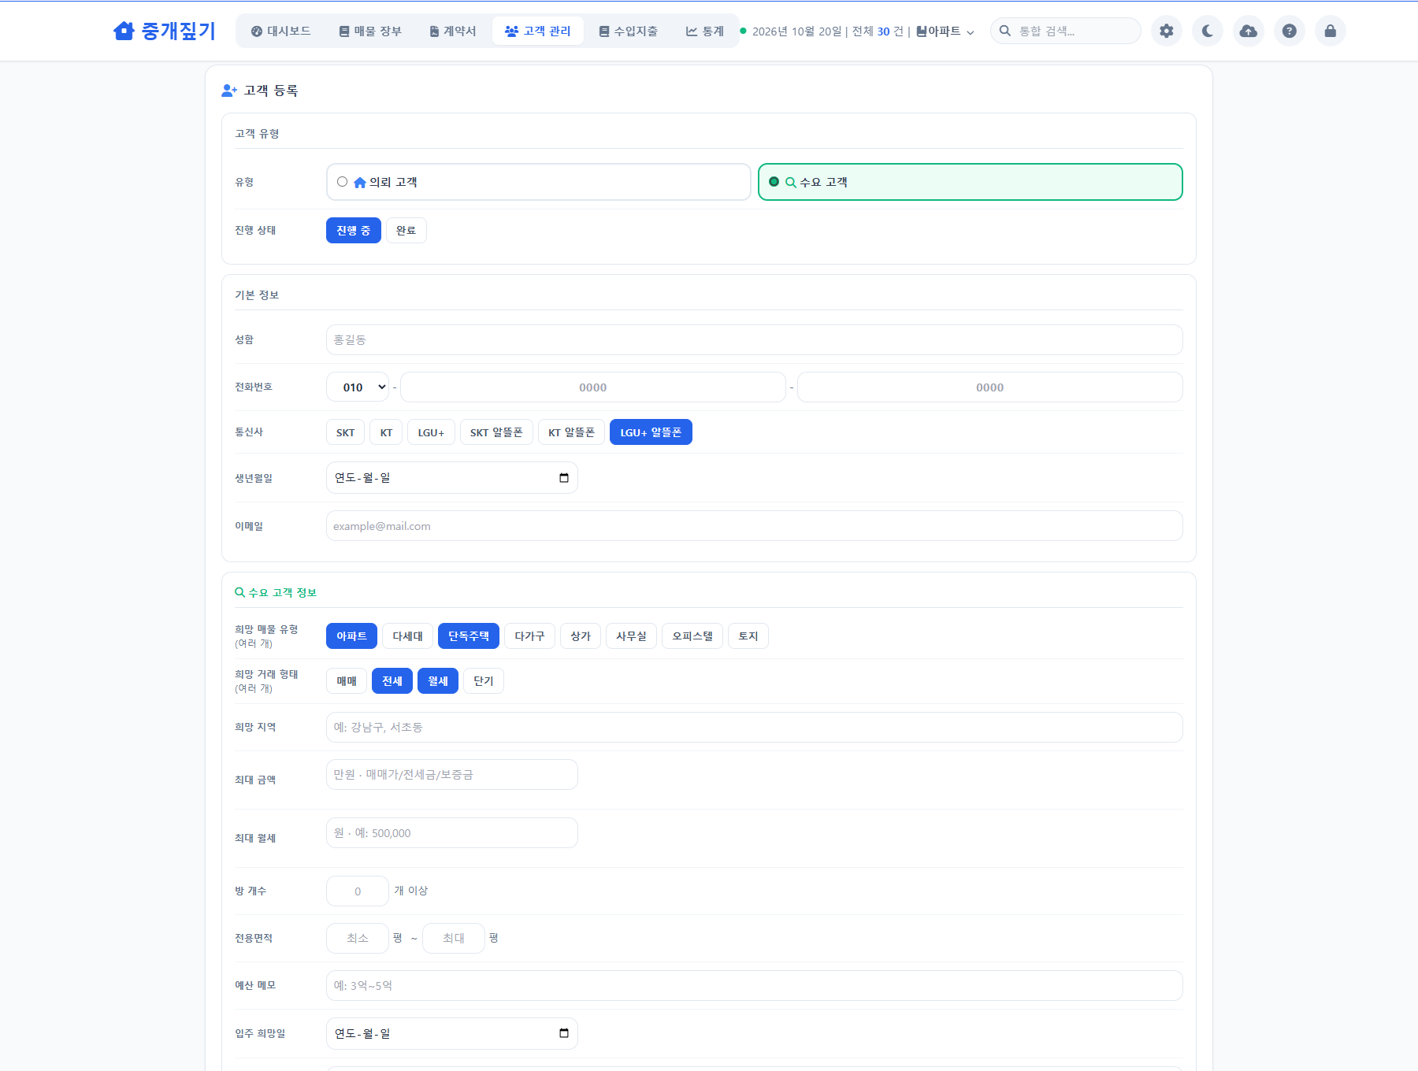Toggle 단기 transaction type
This screenshot has width=1418, height=1071.
coord(484,680)
